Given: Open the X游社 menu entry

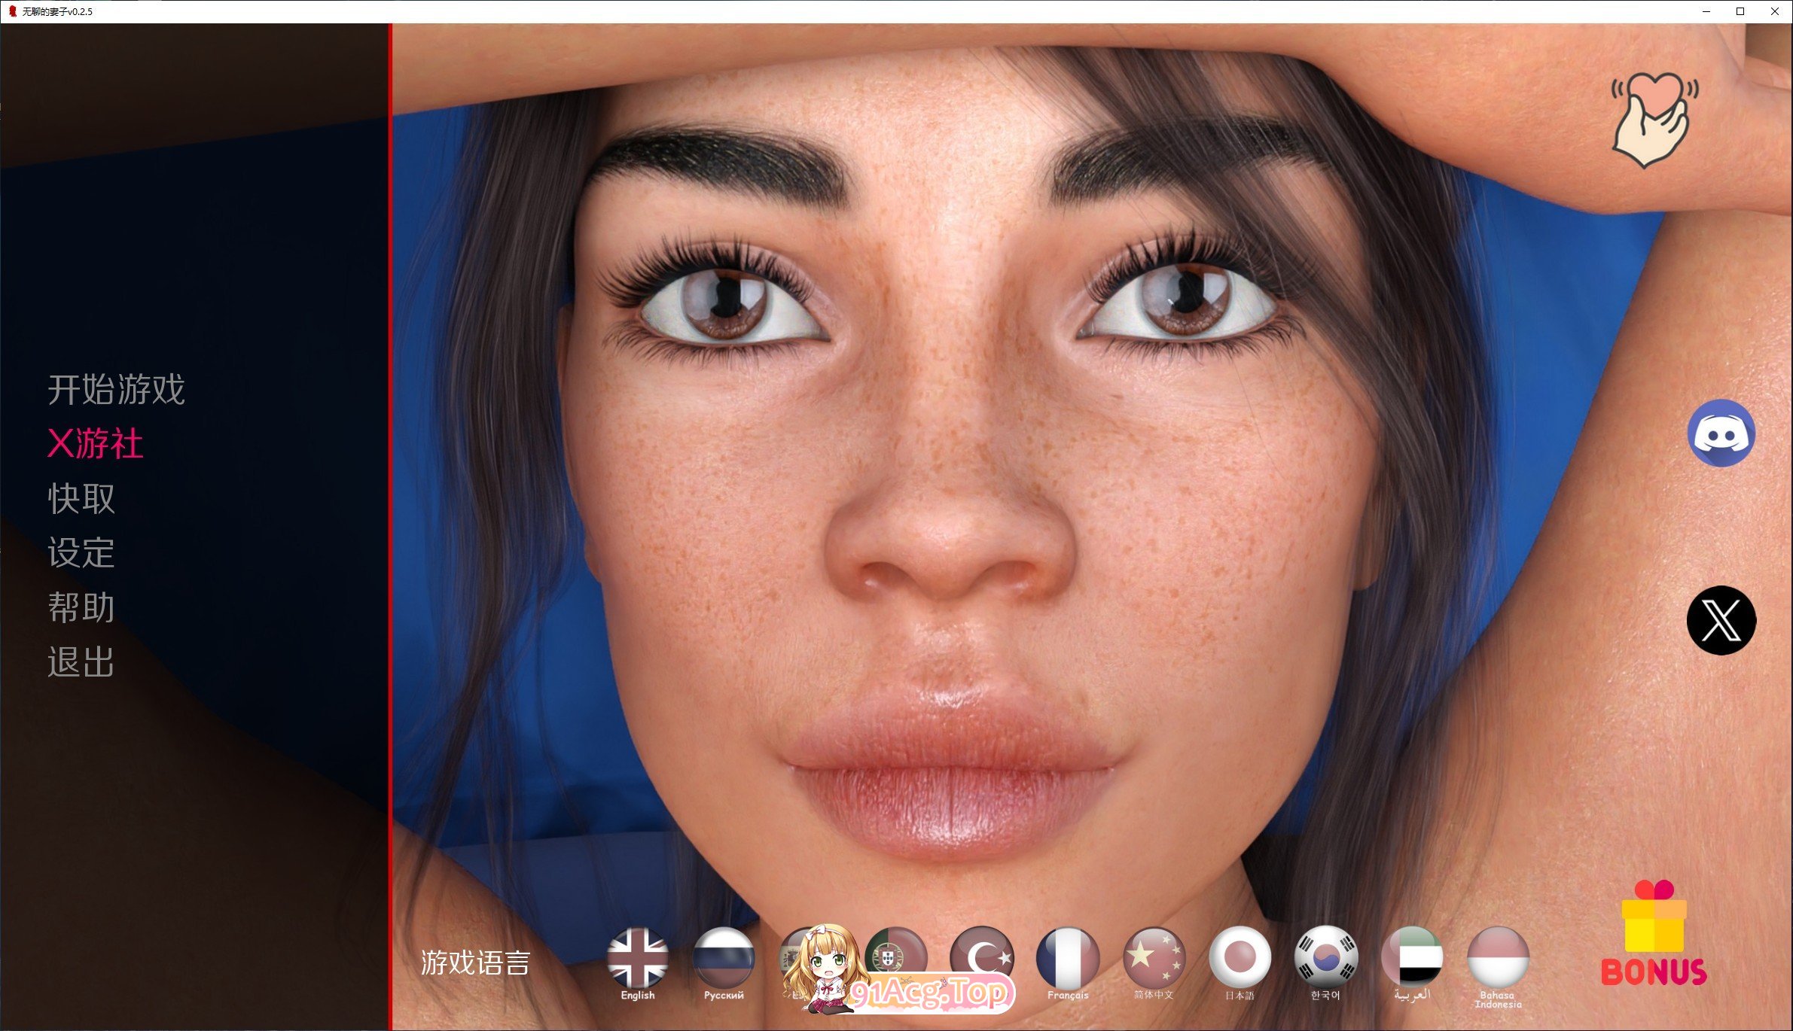Looking at the screenshot, I should point(96,444).
